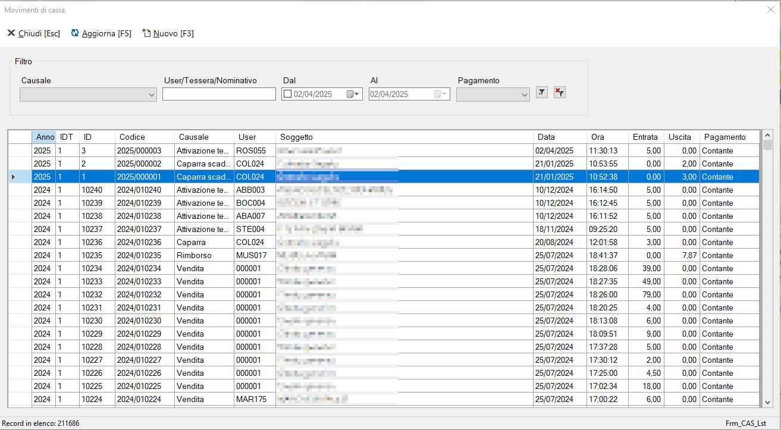This screenshot has height=430, width=781.
Task: Click Entrata value 18,00
Action: (646, 386)
